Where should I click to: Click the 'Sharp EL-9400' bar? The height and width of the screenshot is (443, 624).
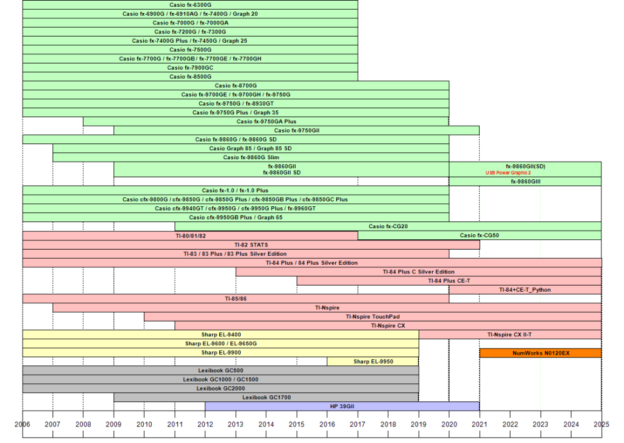click(221, 334)
